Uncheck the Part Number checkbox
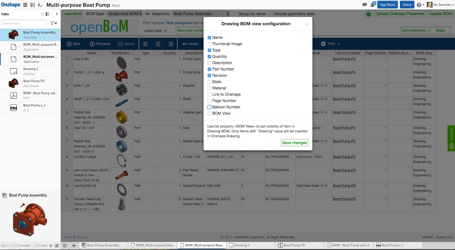Screen dimensions: 455x250 [x=209, y=69]
